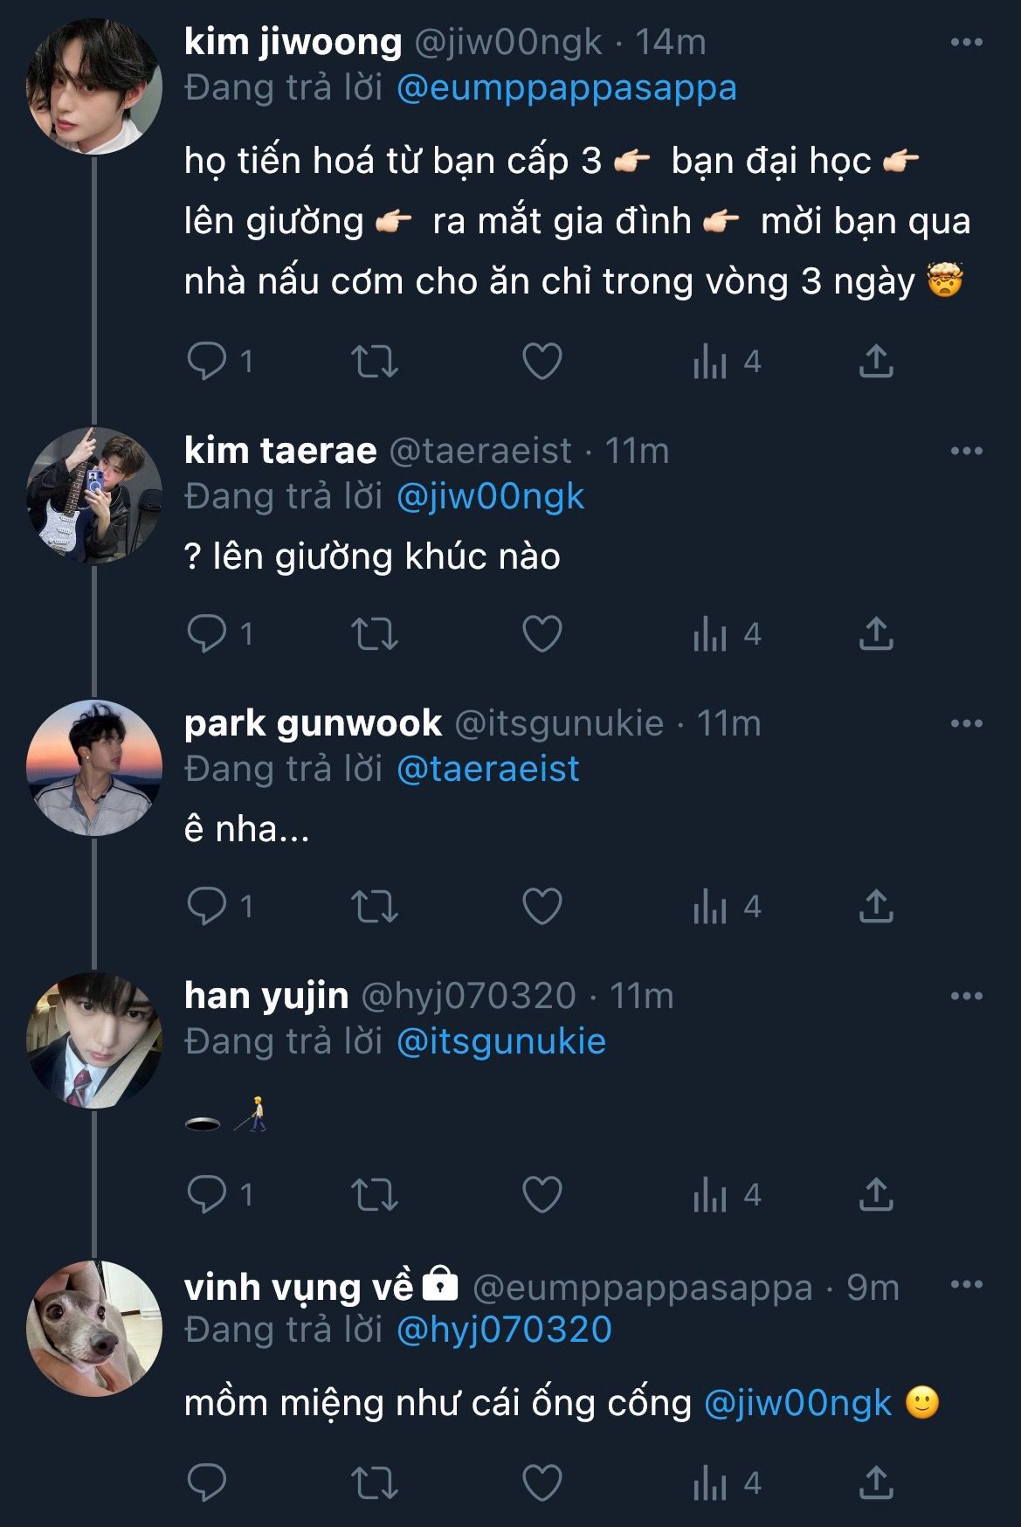Screen dimensions: 1021x1527
Task: Open han yujin's profile avatar
Action: (94, 1040)
